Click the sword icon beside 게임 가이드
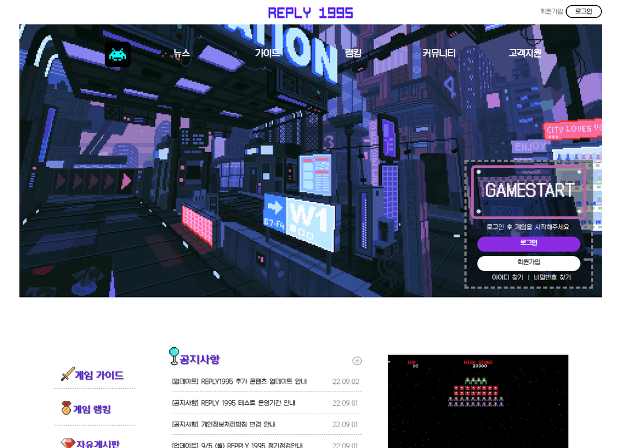The height and width of the screenshot is (448, 622). pyautogui.click(x=67, y=374)
